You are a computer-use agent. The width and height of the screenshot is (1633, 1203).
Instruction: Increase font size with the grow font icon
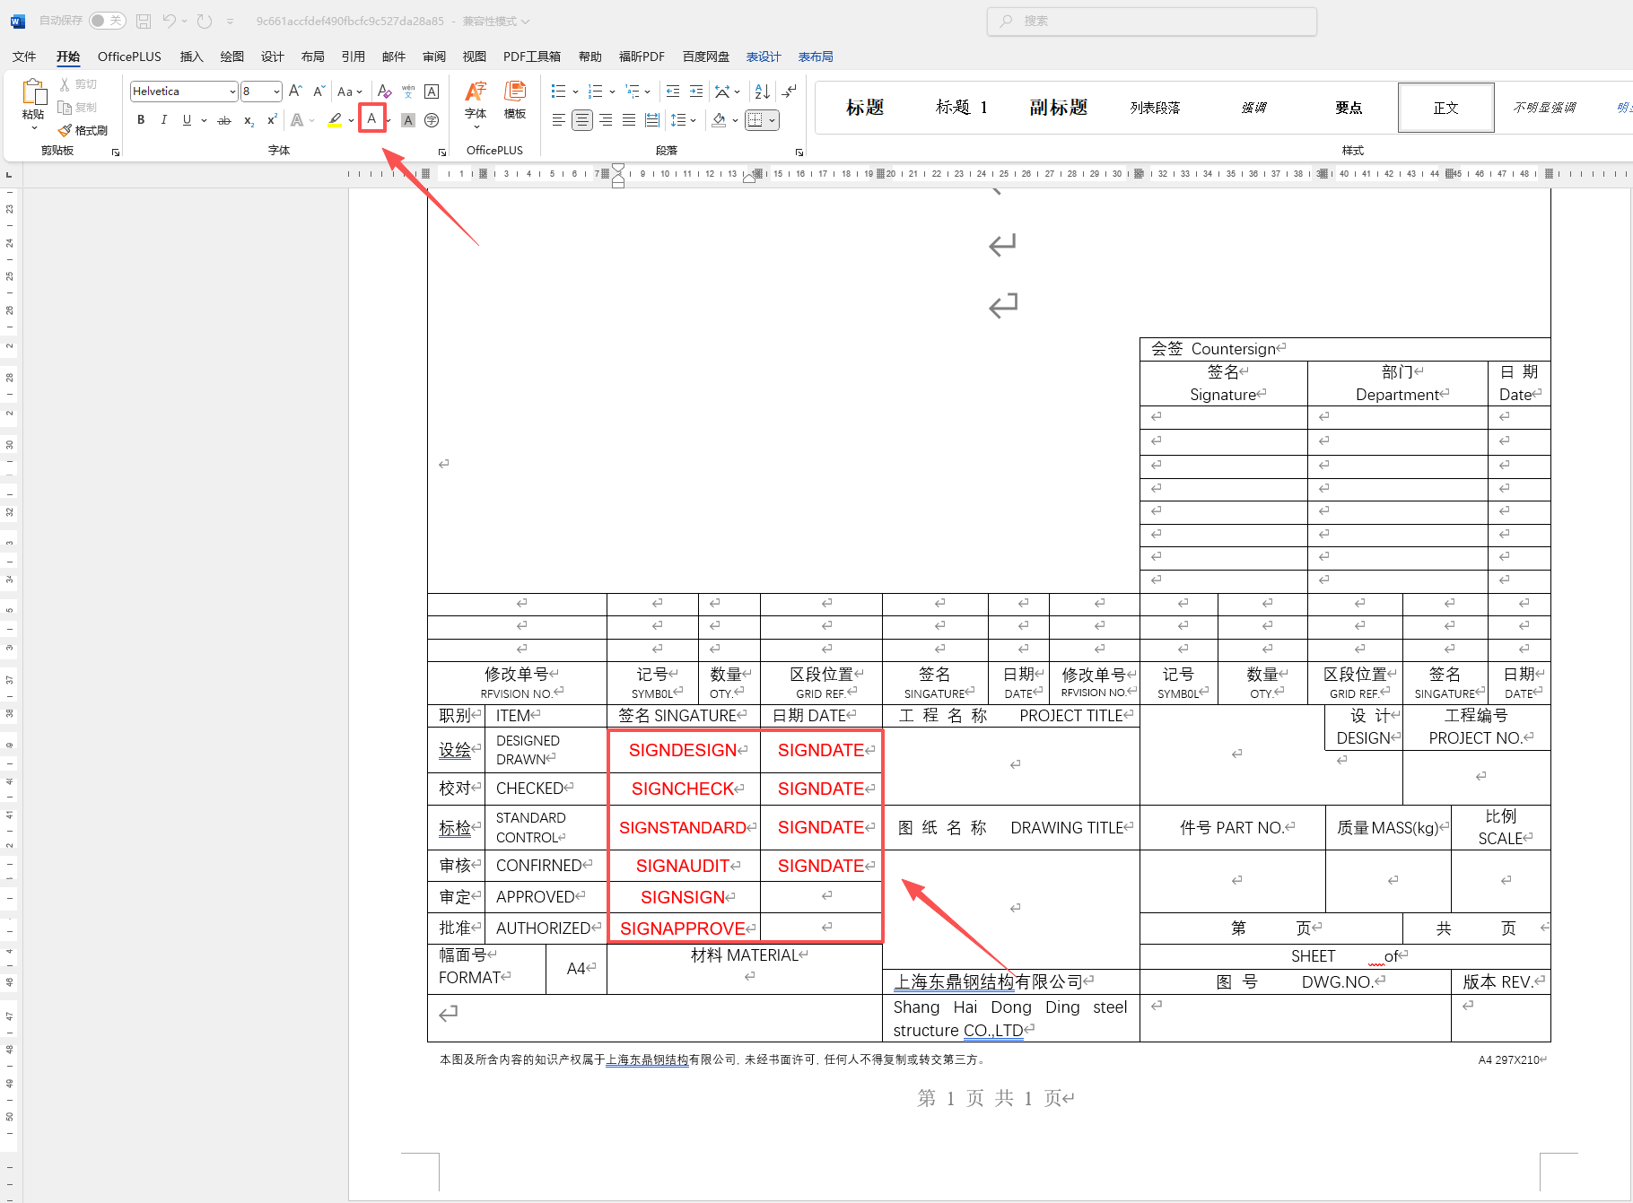click(295, 92)
